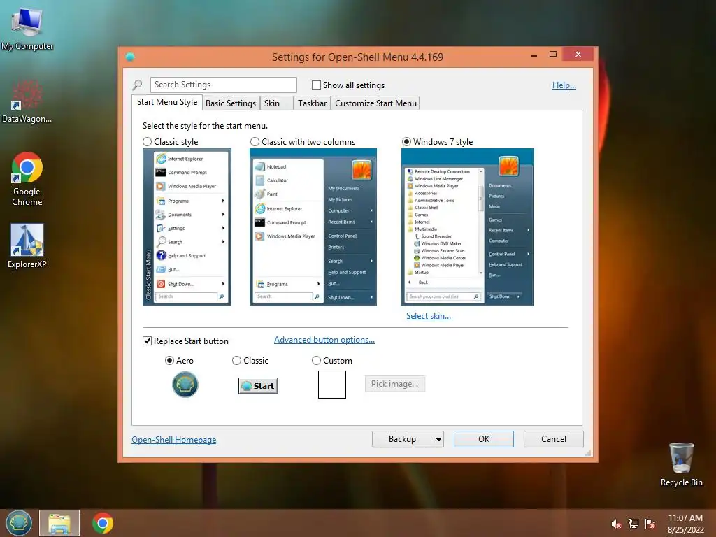Select the Windows 7 style radio button
This screenshot has width=716, height=537.
tap(406, 141)
